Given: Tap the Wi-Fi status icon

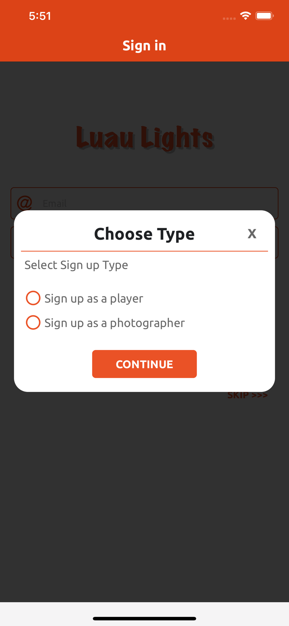Looking at the screenshot, I should (246, 16).
